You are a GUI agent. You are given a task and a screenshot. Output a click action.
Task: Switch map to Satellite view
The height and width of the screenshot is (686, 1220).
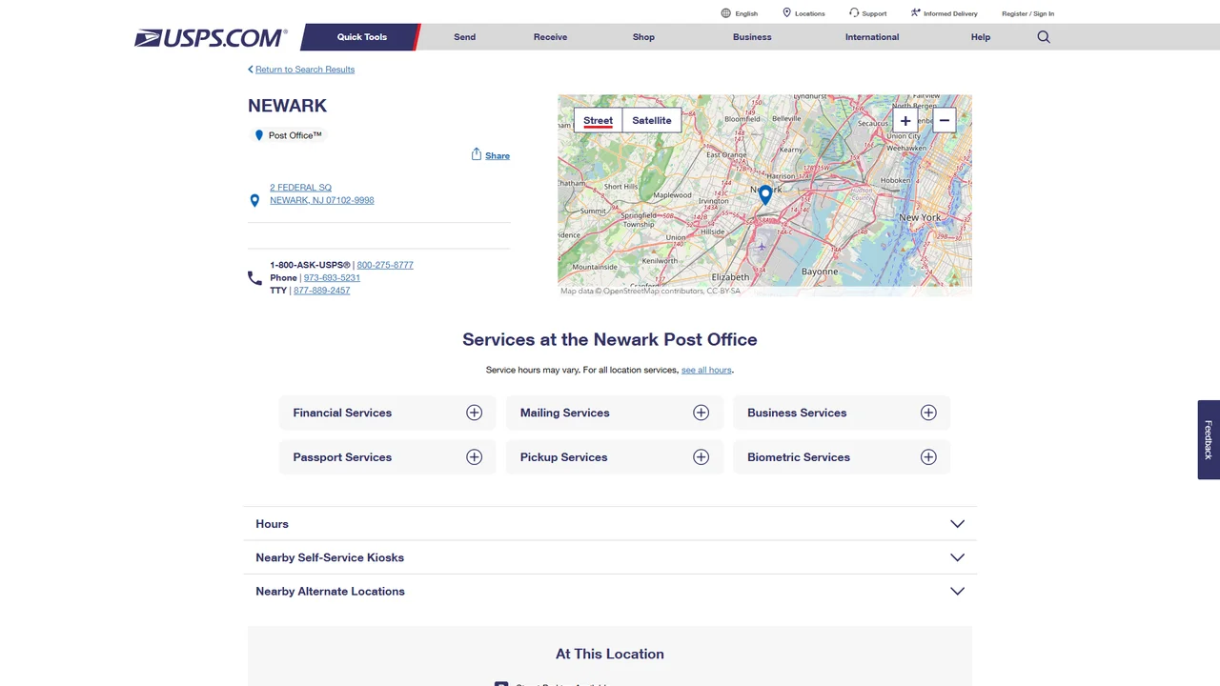652,121
